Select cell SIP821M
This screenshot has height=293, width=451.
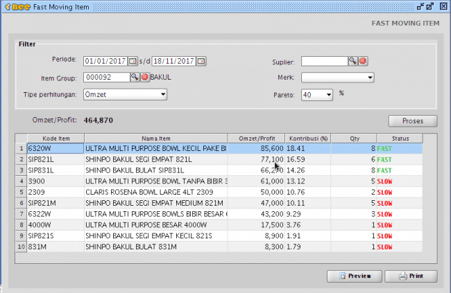pos(56,203)
